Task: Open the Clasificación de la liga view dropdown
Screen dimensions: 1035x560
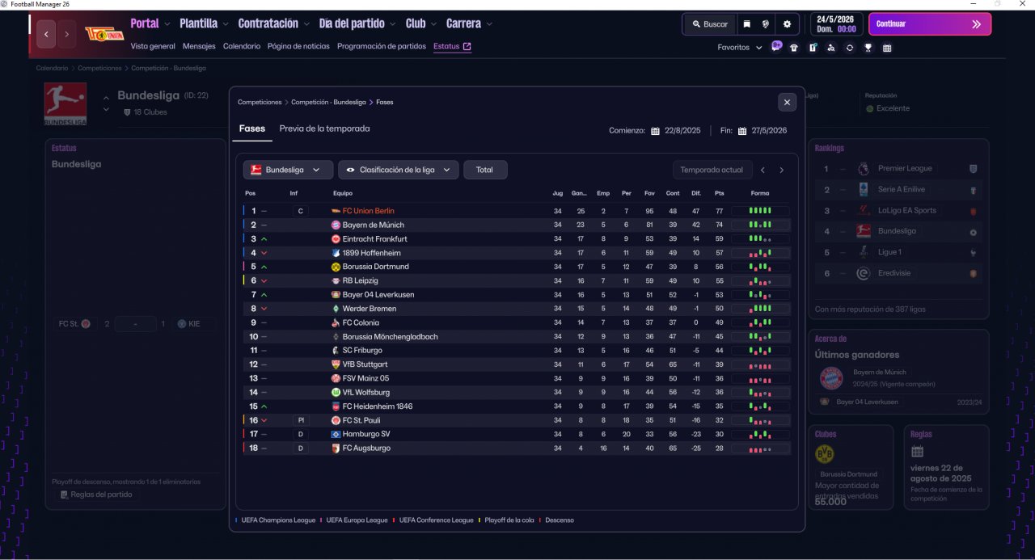Action: 399,170
